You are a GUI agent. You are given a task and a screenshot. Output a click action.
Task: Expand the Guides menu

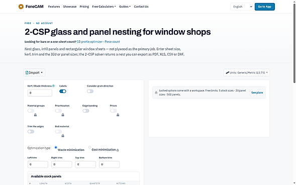coord(125,7)
